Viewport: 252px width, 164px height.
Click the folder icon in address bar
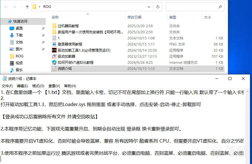click(34, 7)
